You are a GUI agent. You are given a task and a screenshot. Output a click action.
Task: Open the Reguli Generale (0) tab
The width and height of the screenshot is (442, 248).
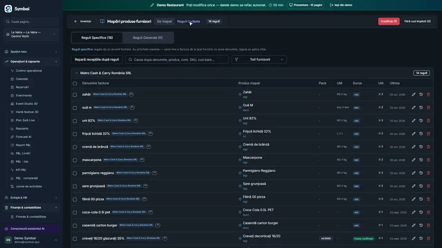(148, 38)
